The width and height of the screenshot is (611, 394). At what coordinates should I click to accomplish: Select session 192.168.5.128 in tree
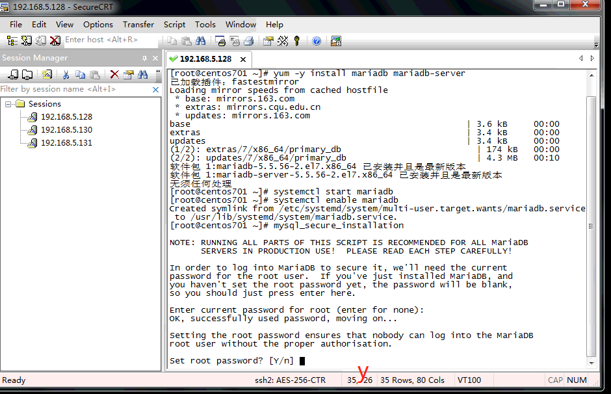coord(66,117)
